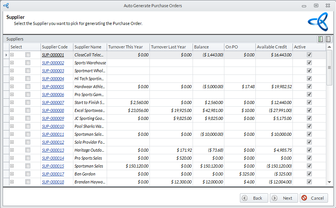Click the large blue logo in header

click(x=318, y=22)
